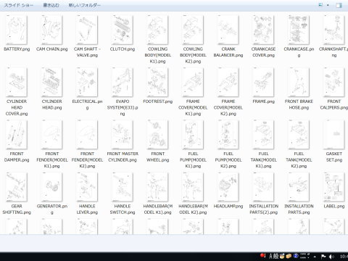Screen dimensions: 348x261
Task: Show hidden system tray icons arrow
Action: pyautogui.click(x=315, y=257)
